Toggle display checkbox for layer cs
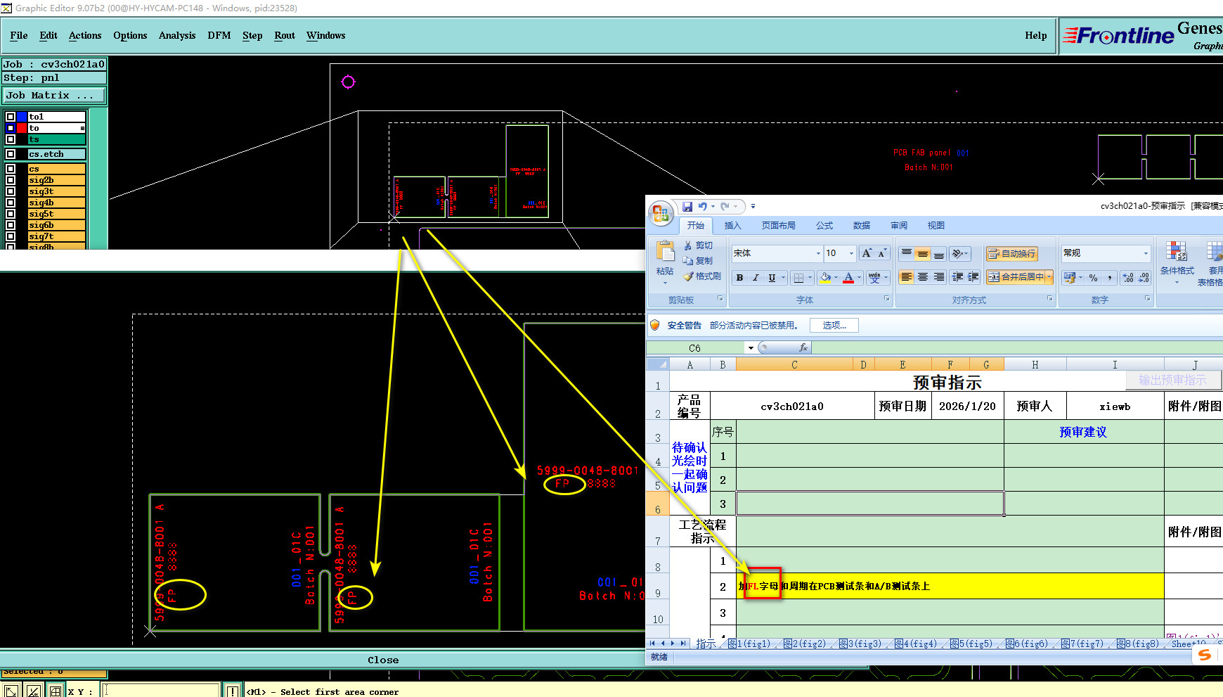Screen dimensions: 1223x697 click(11, 169)
